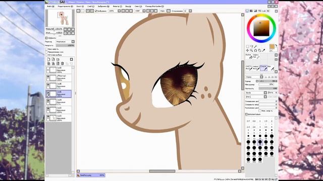Open the stabilizer value dropdown
This screenshot has height=181, width=323.
click(x=190, y=11)
